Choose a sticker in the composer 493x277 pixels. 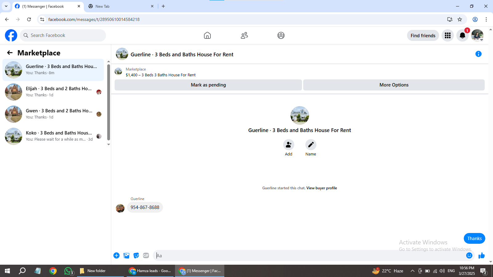136,255
